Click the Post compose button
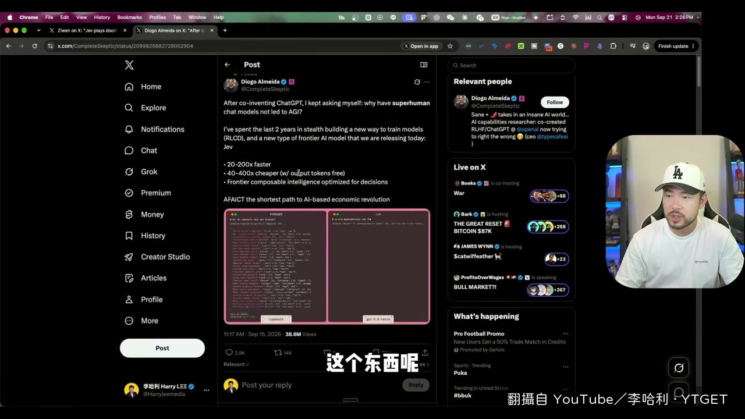This screenshot has width=745, height=419. 162,348
